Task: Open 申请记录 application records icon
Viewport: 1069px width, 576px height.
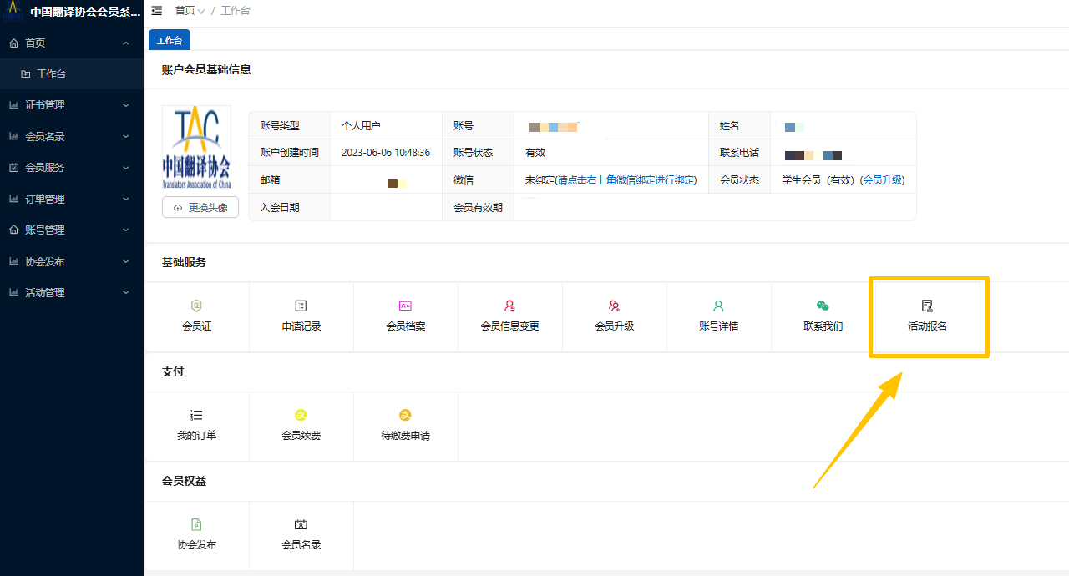Action: (x=301, y=306)
